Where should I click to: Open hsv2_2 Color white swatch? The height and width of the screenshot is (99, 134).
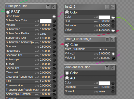[104, 17]
